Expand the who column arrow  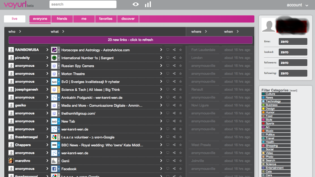pos(20,31)
